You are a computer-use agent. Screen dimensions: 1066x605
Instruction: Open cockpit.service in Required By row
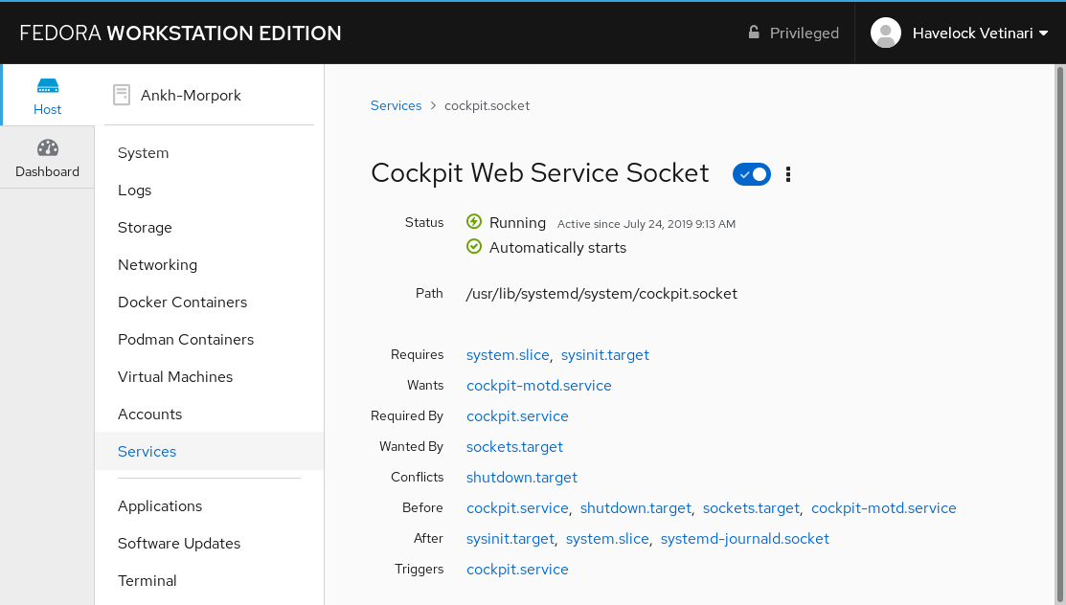pos(517,416)
